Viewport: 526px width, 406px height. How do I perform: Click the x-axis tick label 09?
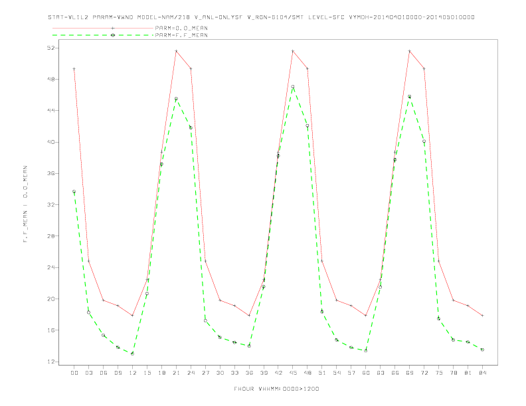tap(118, 373)
